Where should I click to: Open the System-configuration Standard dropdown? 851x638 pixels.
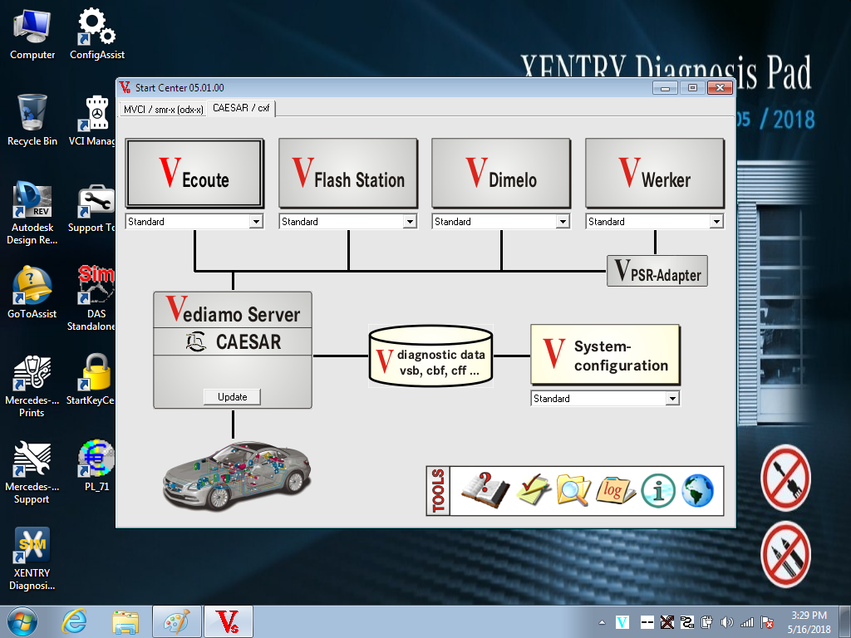click(672, 399)
